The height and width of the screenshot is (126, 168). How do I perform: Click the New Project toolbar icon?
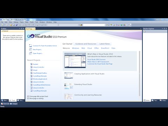pyautogui.click(x=3, y=25)
